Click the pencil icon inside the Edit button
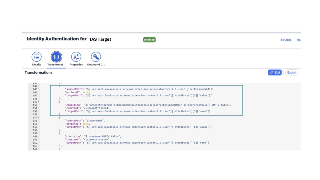This screenshot has width=320, height=180. [271, 72]
